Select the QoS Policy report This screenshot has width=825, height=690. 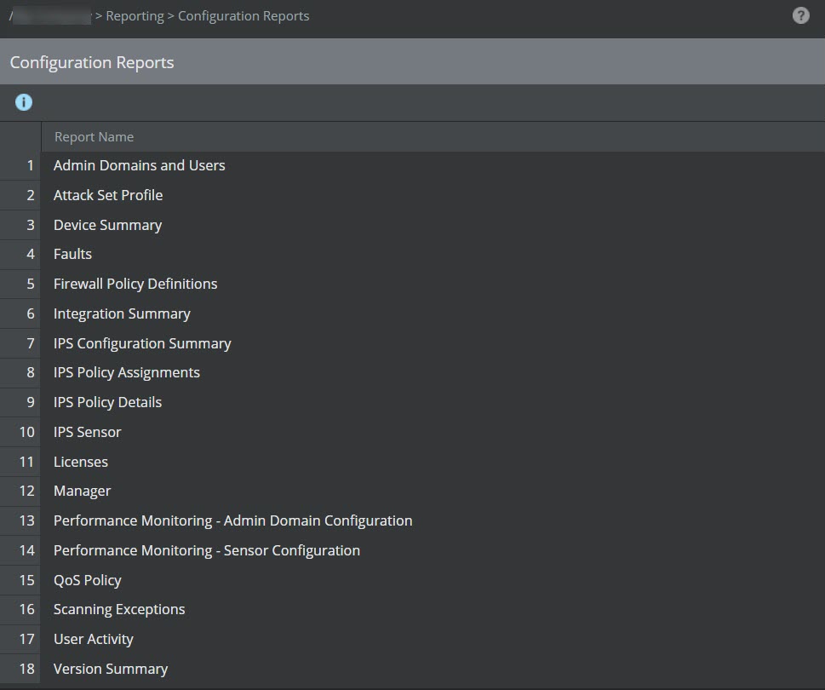pos(88,580)
